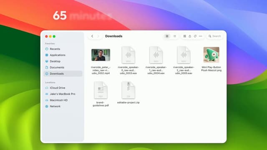Select Desktop in the sidebar
The image size is (267, 150).
click(x=63, y=61)
